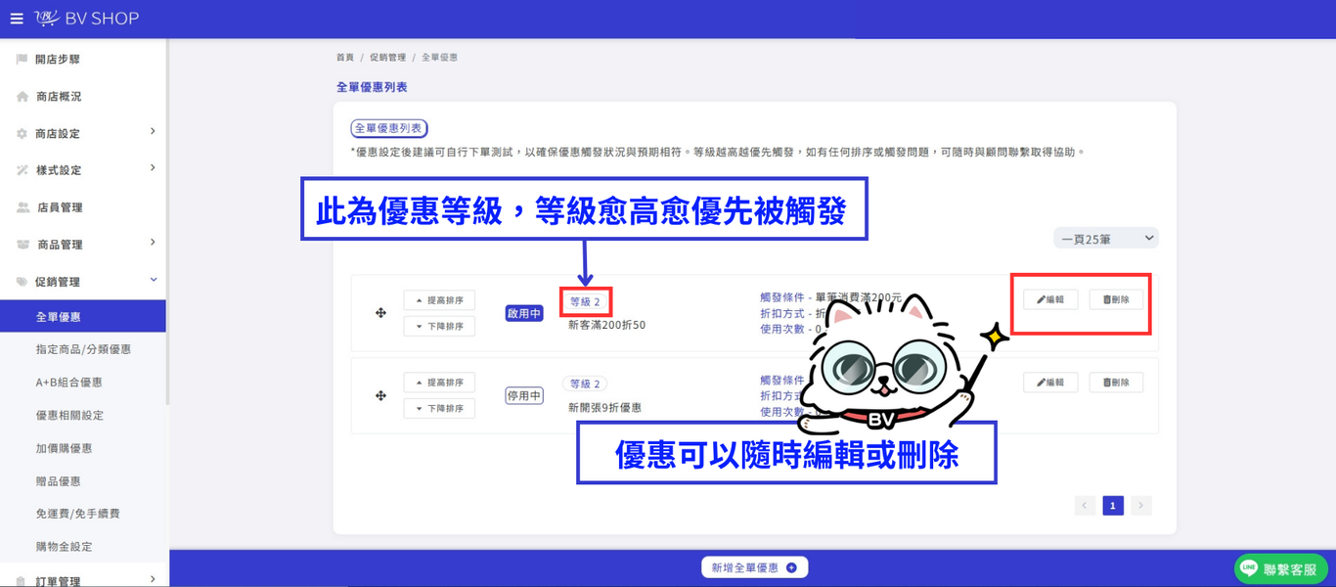Click the 首頁 breadcrumb link
This screenshot has width=1336, height=587.
tap(345, 58)
